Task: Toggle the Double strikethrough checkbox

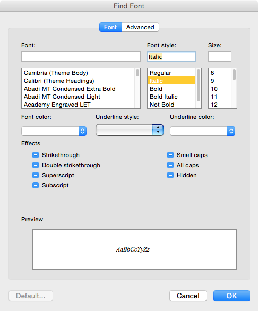Action: point(36,165)
